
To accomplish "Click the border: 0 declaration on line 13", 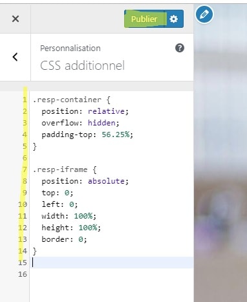I will [64, 239].
